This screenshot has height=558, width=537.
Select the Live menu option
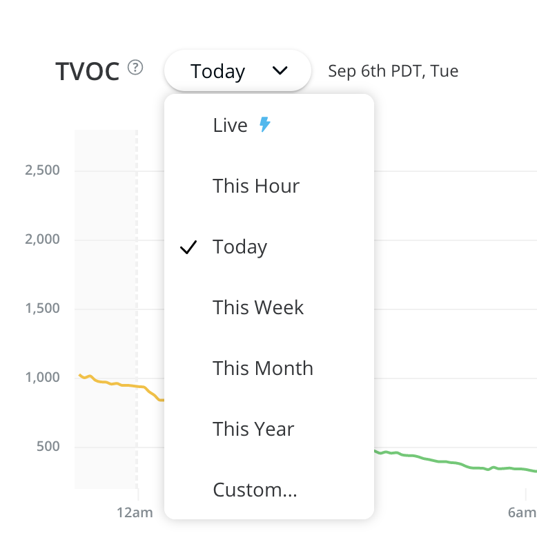230,126
